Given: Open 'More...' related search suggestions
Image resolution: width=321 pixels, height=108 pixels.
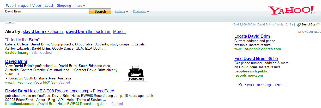Looking at the screenshot, I should (119, 32).
